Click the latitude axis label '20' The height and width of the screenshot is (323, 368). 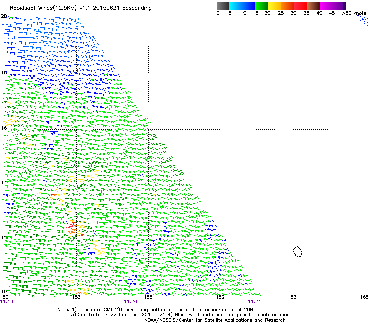(4, 16)
